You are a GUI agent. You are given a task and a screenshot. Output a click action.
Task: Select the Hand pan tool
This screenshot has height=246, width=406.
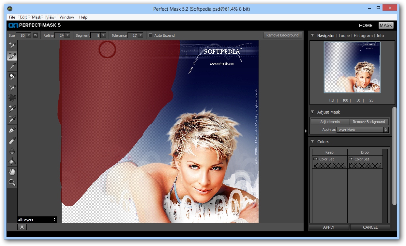click(12, 172)
